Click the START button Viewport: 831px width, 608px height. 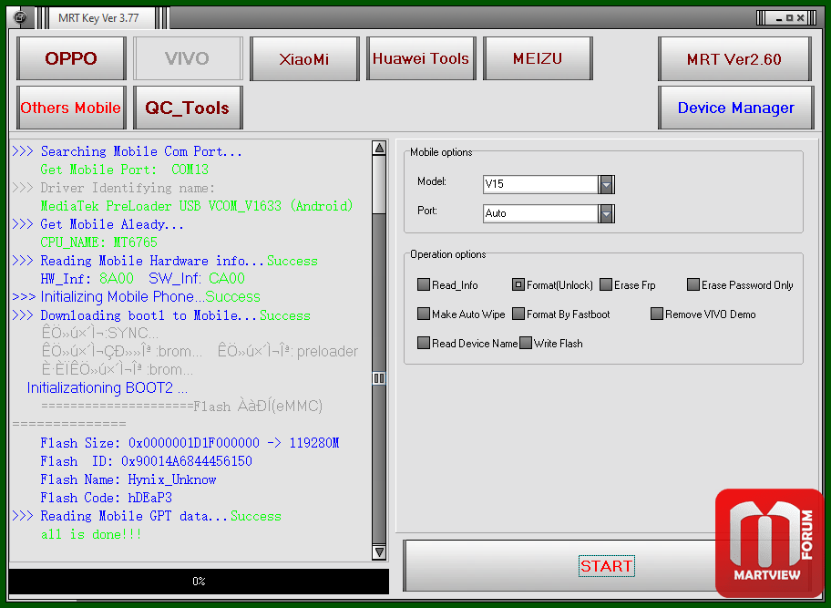[606, 565]
